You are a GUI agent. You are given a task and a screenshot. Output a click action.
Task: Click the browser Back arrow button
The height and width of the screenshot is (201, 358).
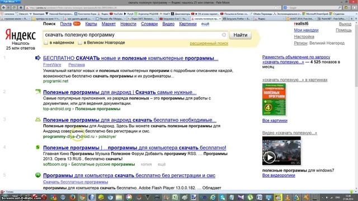click(x=4, y=7)
